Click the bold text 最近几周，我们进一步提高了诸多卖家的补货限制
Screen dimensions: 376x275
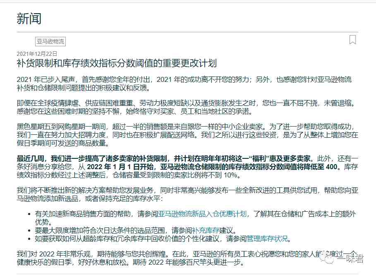coord(92,158)
